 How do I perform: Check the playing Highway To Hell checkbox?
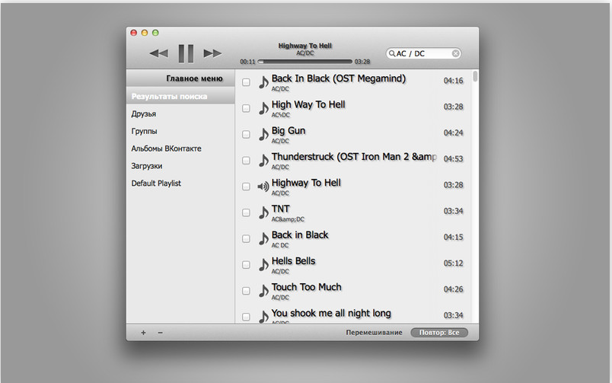pos(246,187)
